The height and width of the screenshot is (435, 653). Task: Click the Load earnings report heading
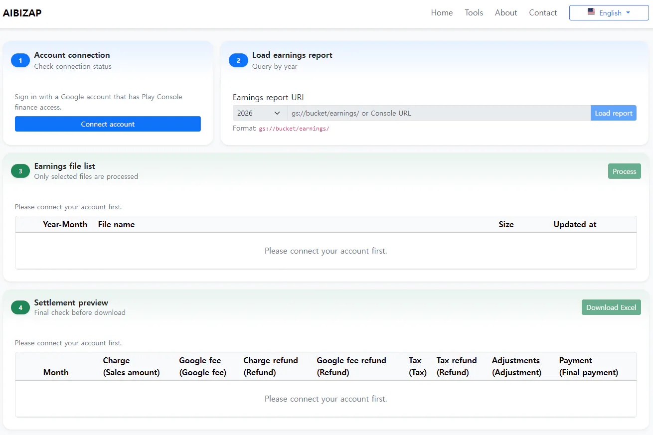[292, 55]
